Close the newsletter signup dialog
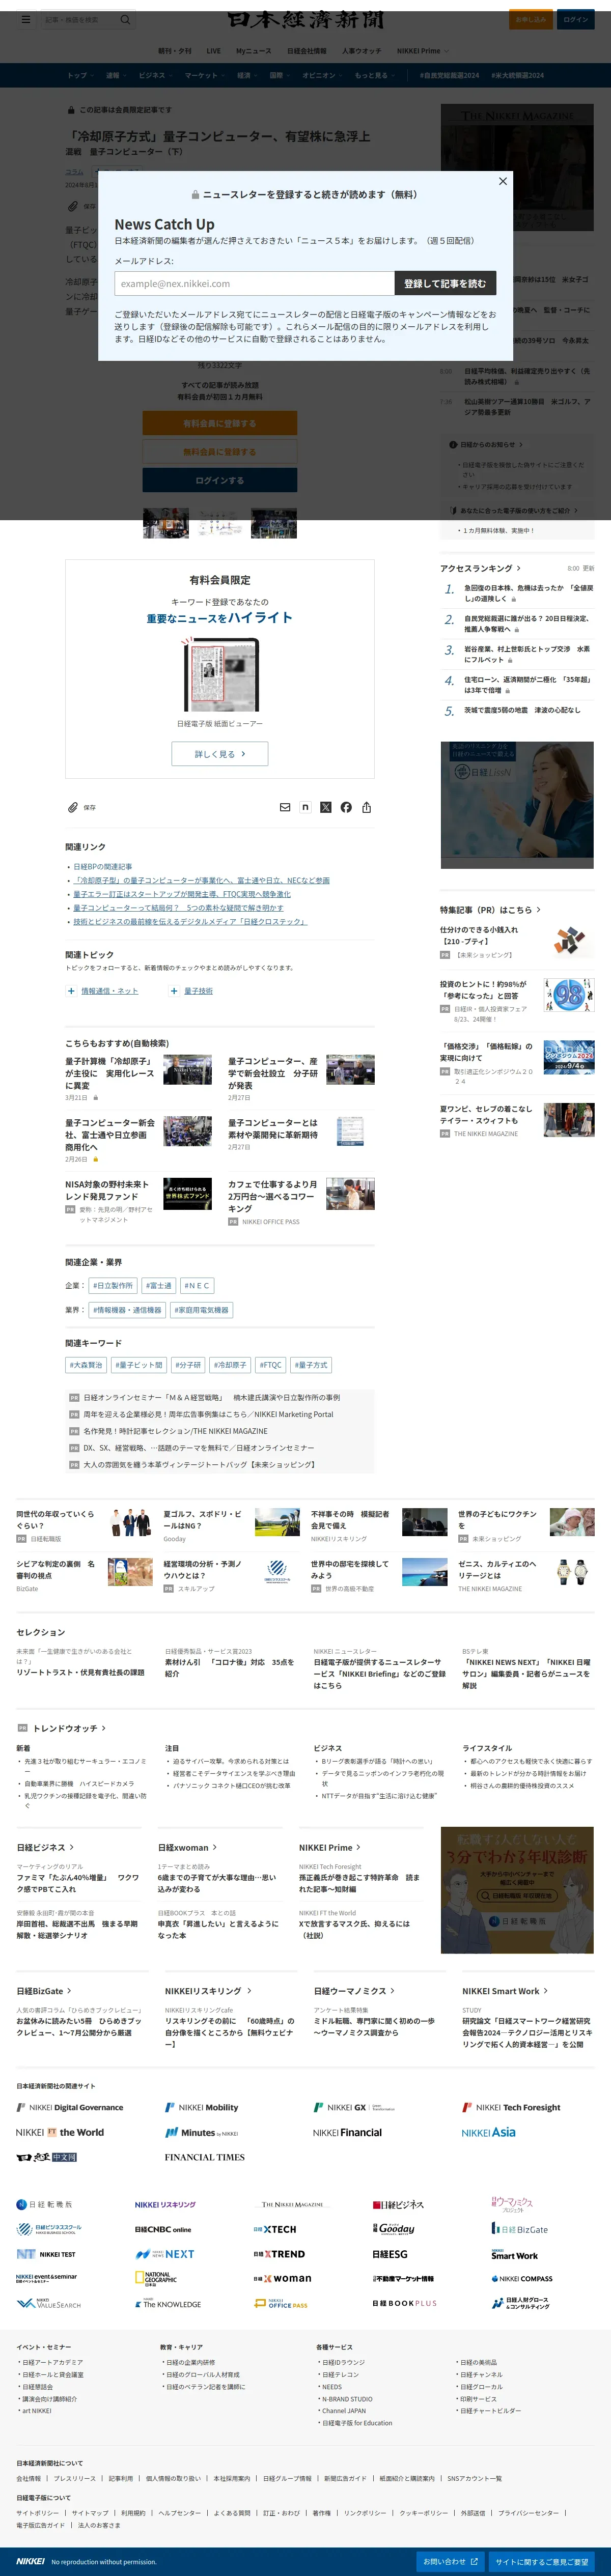 [502, 181]
